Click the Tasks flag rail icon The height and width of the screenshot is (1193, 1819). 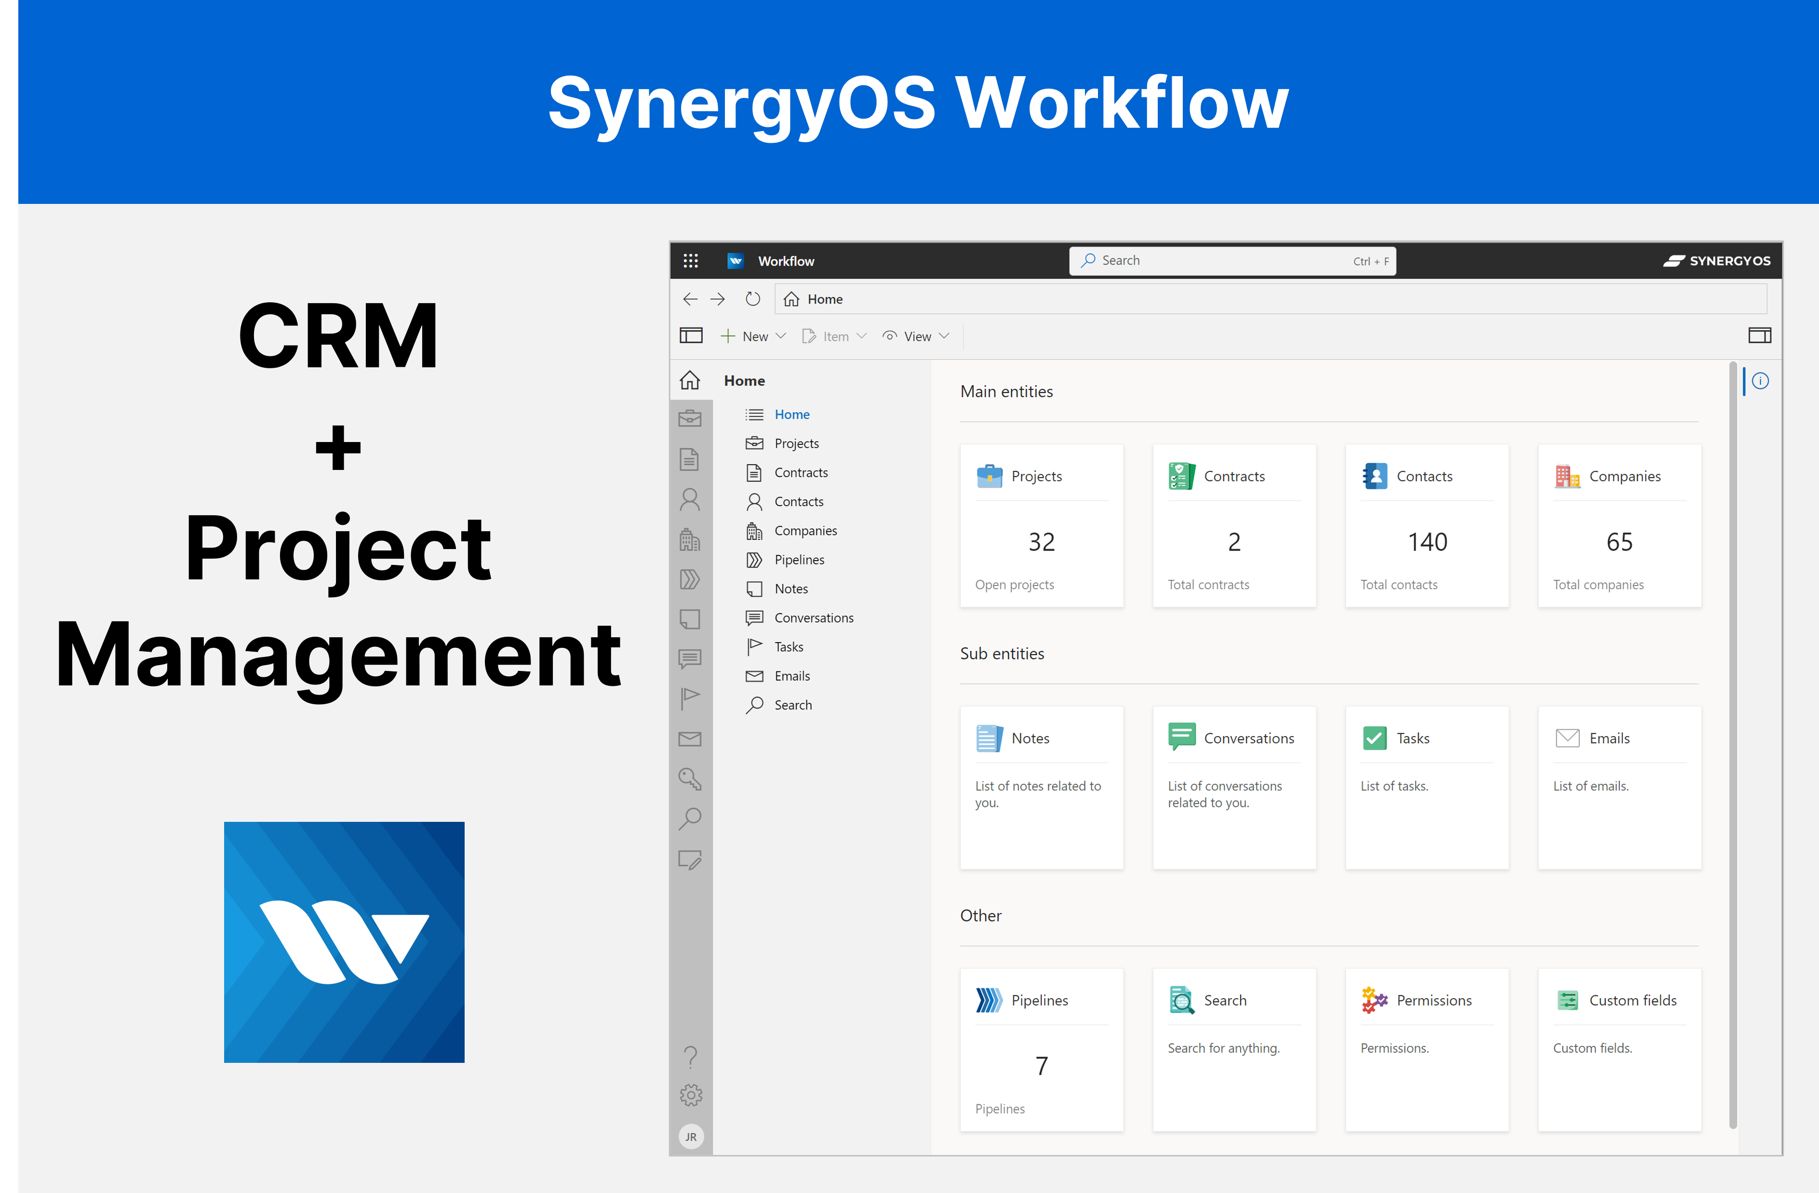coord(689,698)
